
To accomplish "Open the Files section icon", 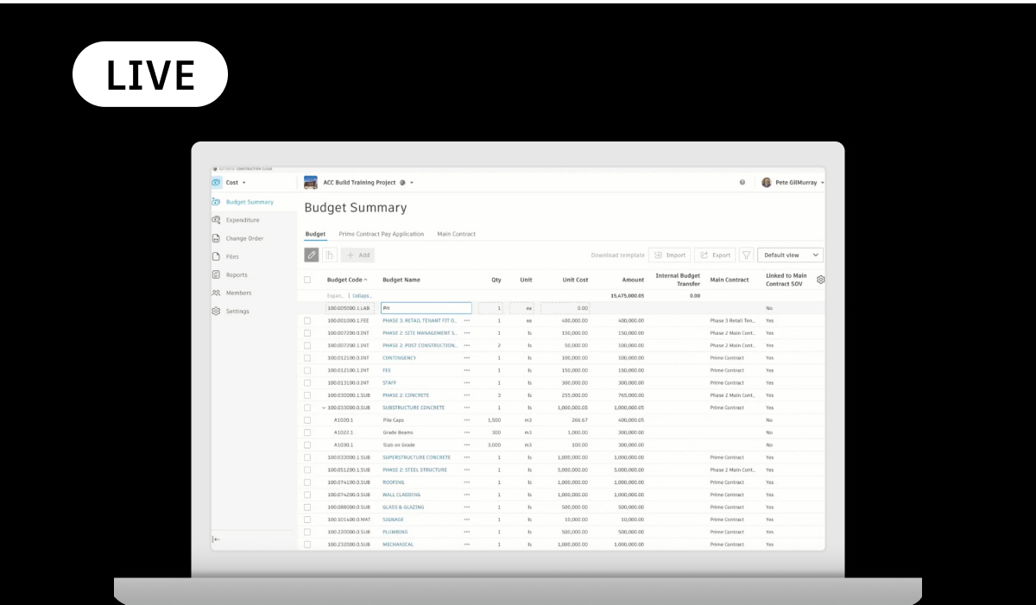I will point(216,256).
